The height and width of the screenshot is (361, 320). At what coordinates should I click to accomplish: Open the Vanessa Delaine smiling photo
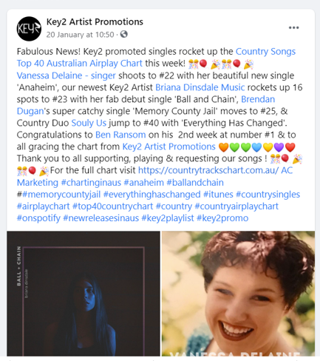click(238, 294)
